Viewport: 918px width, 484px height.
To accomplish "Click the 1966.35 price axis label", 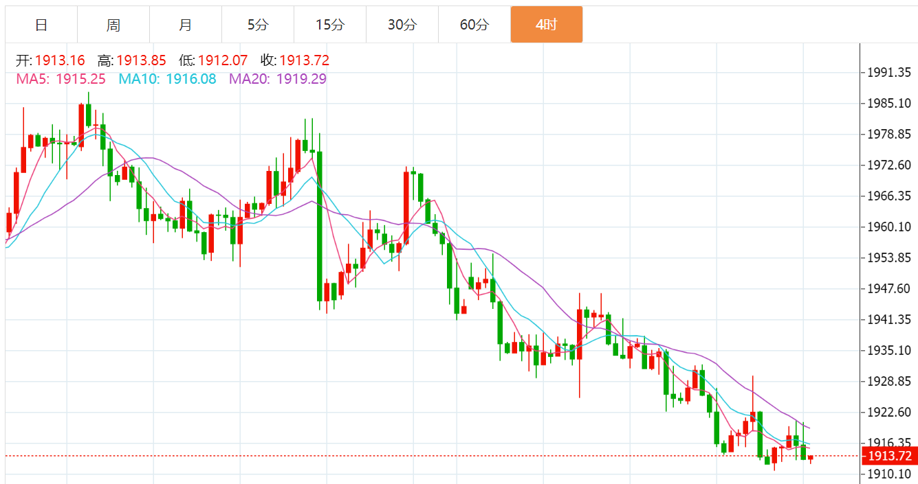I will pyautogui.click(x=889, y=196).
